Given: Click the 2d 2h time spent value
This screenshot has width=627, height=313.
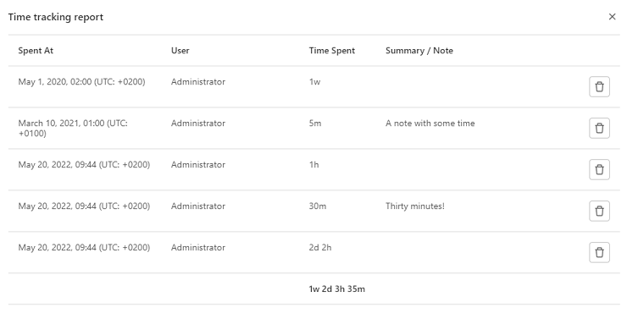Looking at the screenshot, I should [320, 248].
